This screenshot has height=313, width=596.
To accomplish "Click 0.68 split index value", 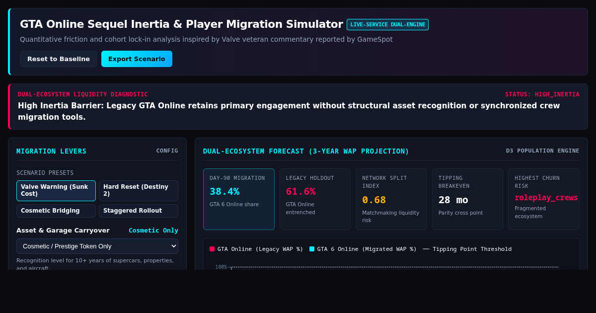I will click(x=374, y=200).
